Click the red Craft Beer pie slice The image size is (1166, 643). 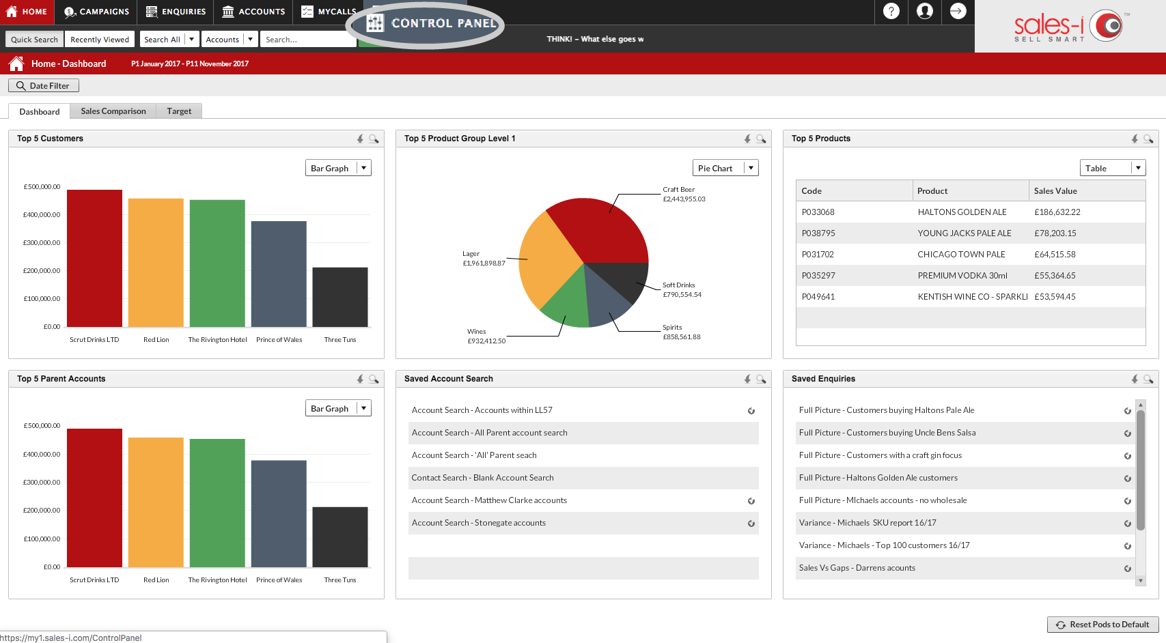coord(601,229)
